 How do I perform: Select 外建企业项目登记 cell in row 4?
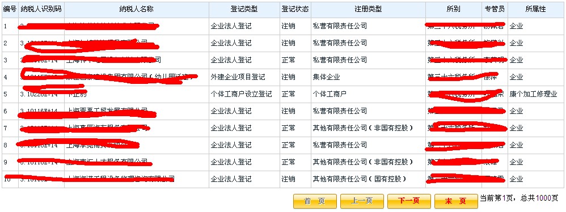pos(244,77)
